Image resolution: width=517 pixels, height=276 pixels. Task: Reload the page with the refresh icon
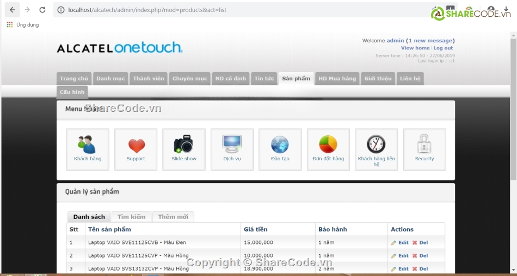[42, 10]
